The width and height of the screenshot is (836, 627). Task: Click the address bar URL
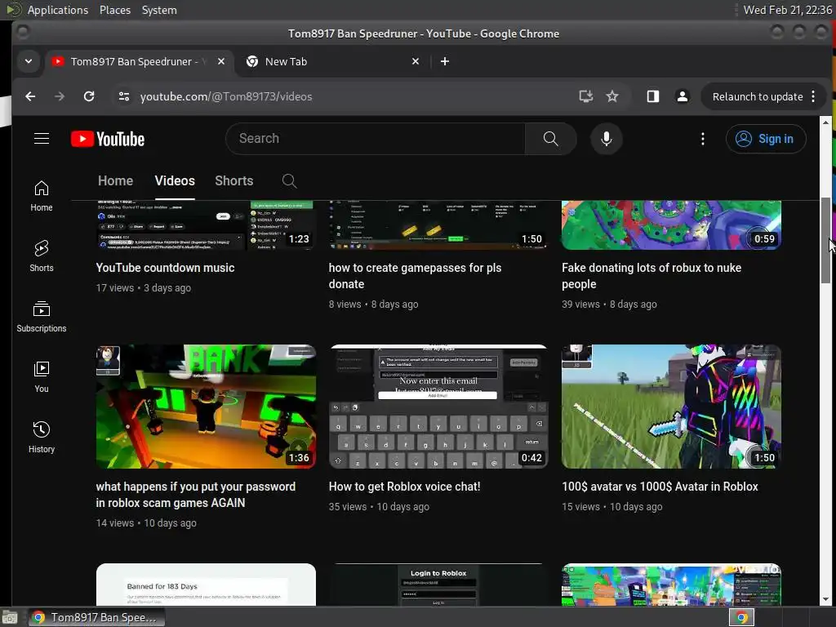[226, 96]
